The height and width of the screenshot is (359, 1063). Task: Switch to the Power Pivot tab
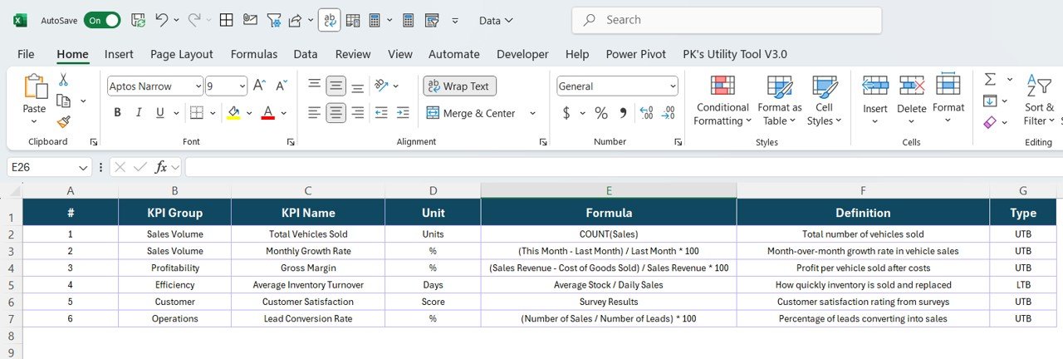click(635, 54)
